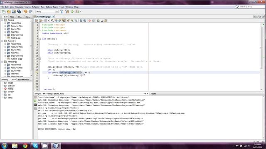Screen dimensions: 266x149
Task: Click the New Project toolbar icon
Action: pyautogui.click(x=9, y=12)
